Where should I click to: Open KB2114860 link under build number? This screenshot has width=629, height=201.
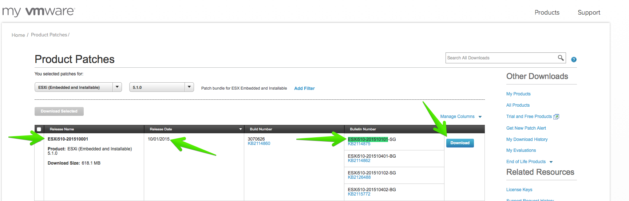(259, 143)
